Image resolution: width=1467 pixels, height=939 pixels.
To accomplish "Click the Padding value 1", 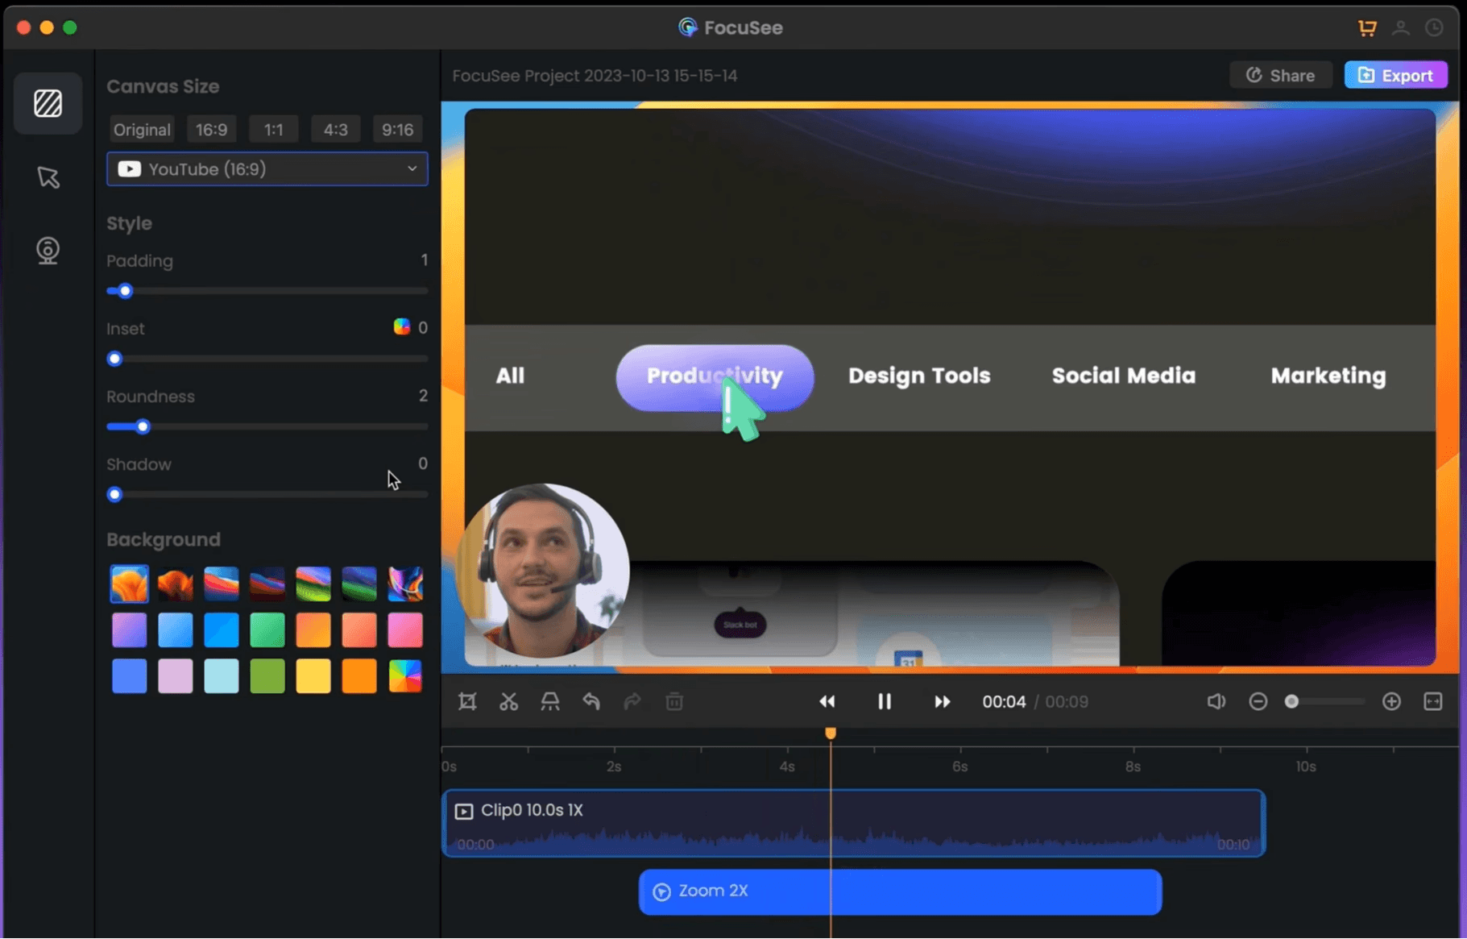I will (x=424, y=260).
